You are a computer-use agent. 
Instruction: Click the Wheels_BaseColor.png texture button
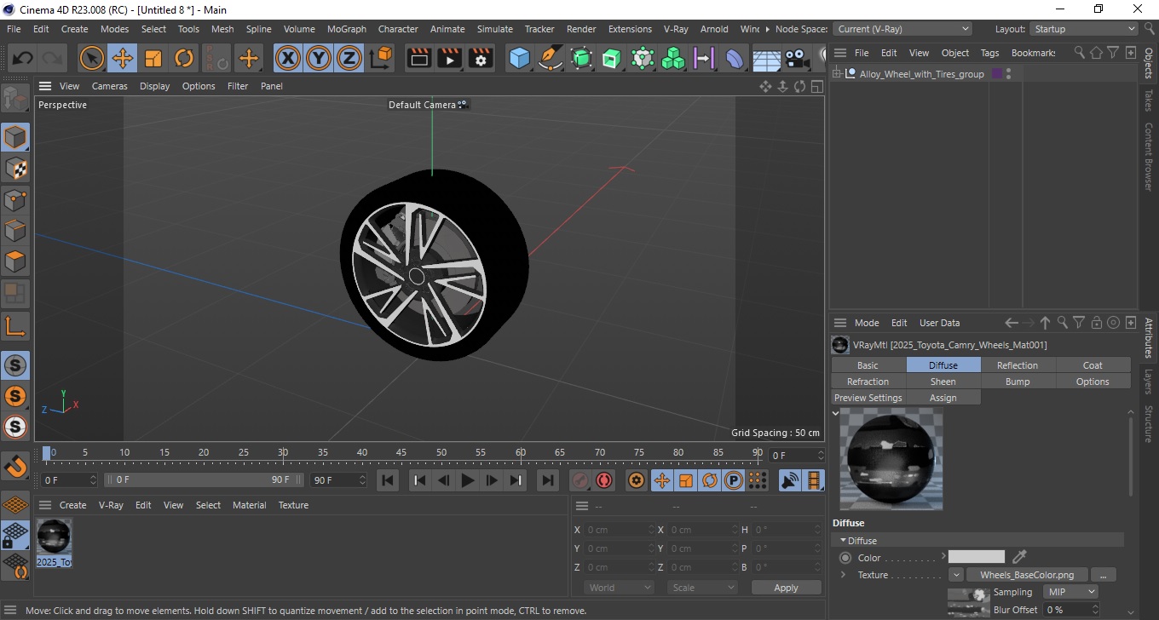pyautogui.click(x=1027, y=575)
